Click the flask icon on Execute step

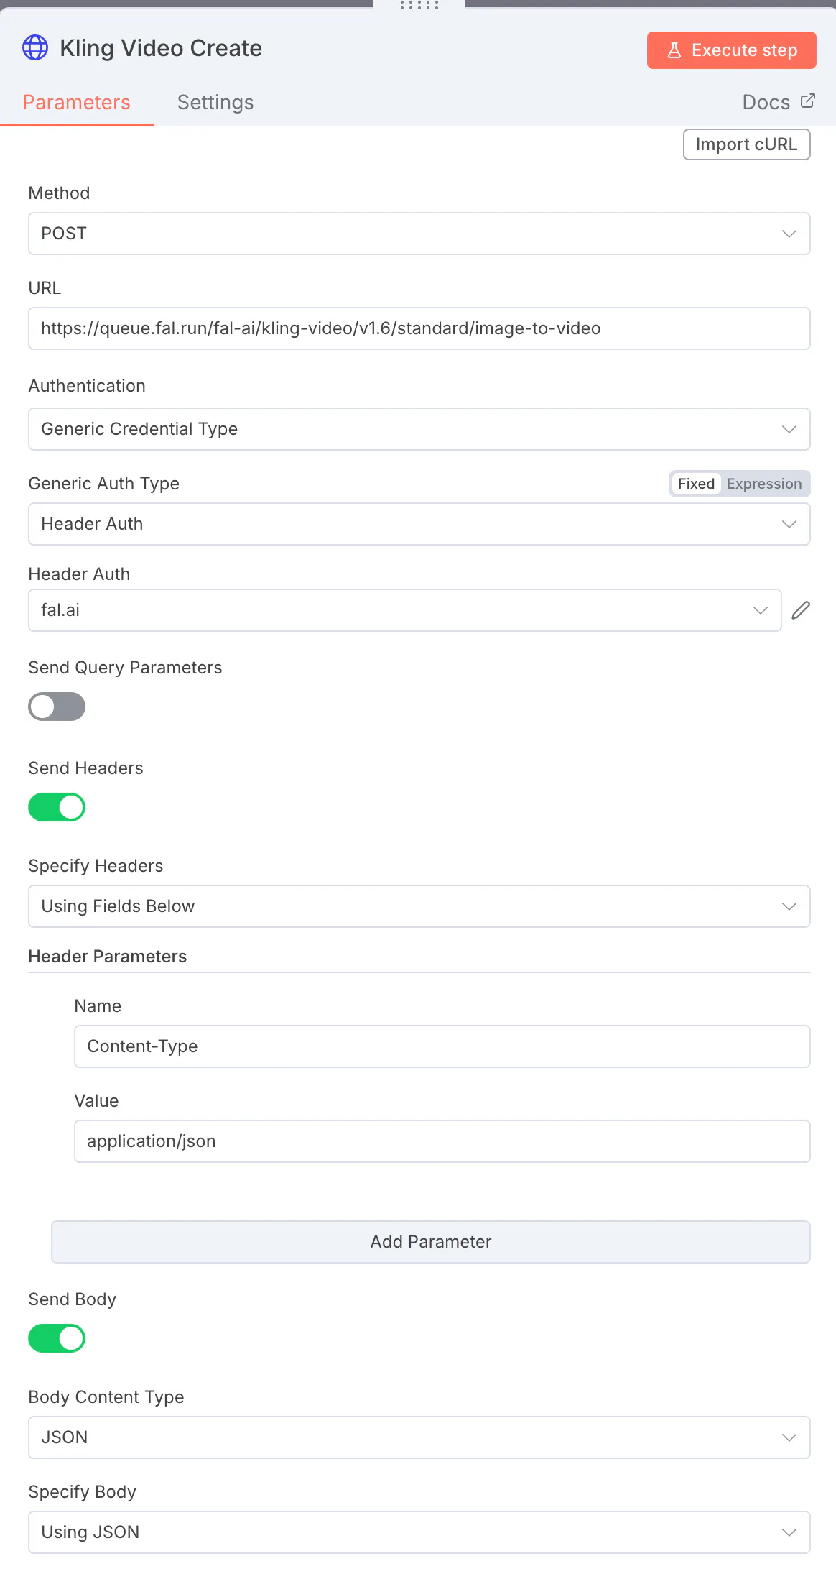pyautogui.click(x=674, y=50)
